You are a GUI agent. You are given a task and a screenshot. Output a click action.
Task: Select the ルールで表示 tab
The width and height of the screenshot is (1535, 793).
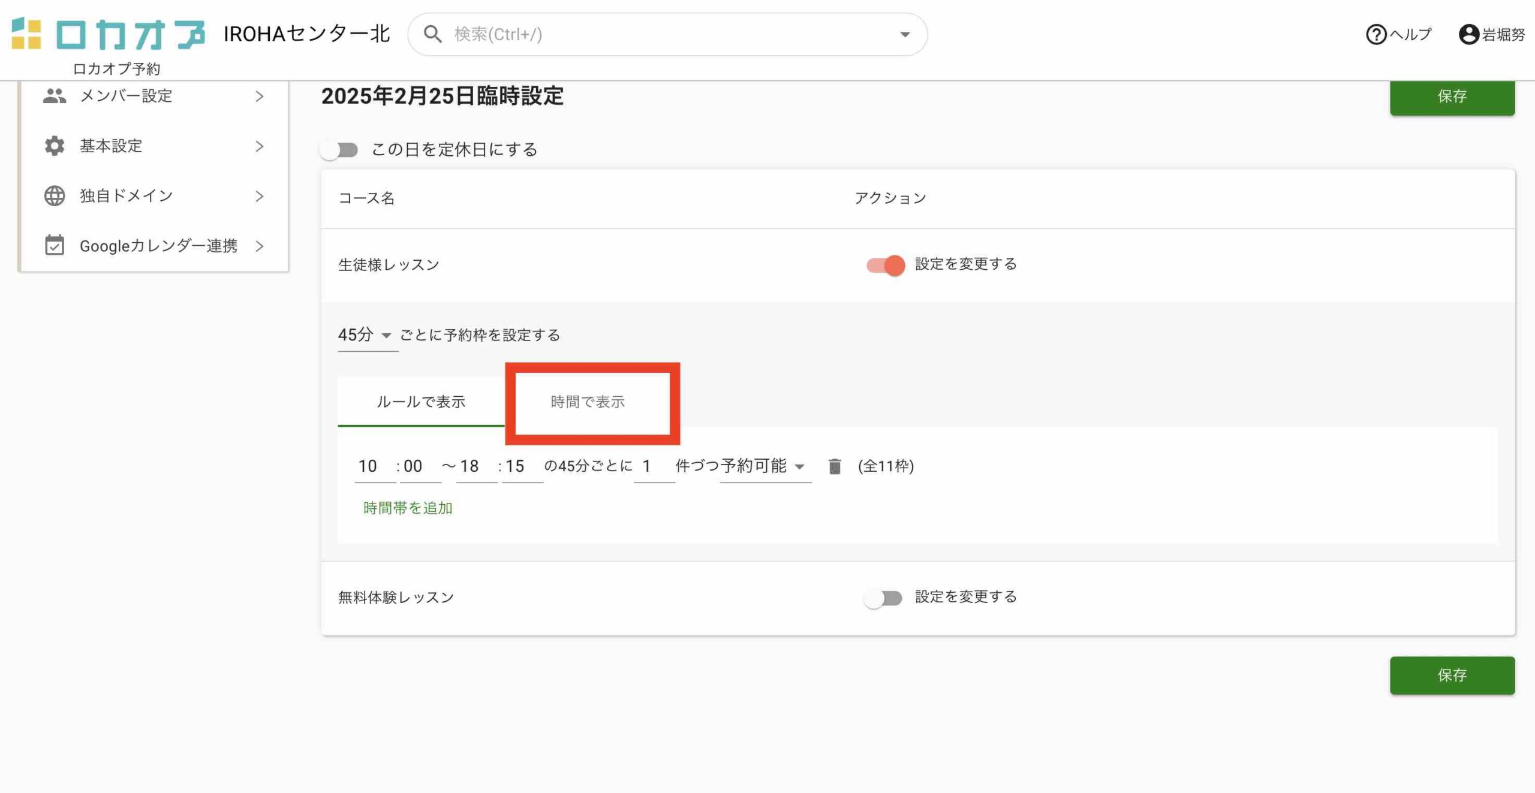click(x=421, y=402)
